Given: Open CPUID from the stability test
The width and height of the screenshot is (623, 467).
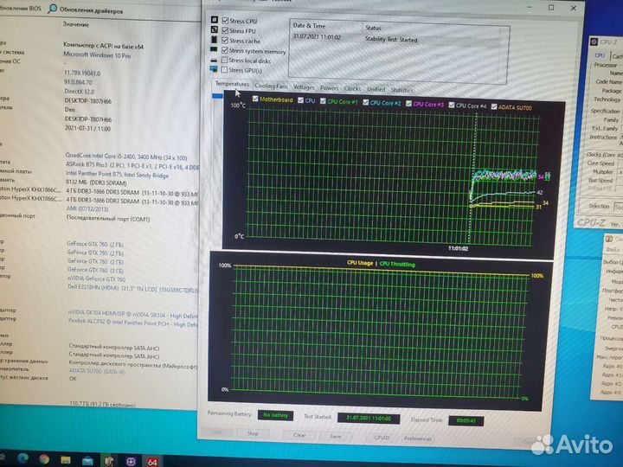Looking at the screenshot, I should [382, 438].
